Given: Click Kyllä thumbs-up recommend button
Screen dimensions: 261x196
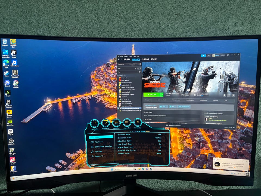Looking at the screenshot, I should (163, 106).
